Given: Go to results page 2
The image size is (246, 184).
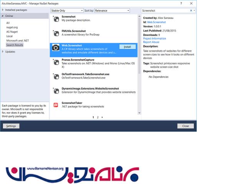Looking at the screenshot, I should coord(98,117).
